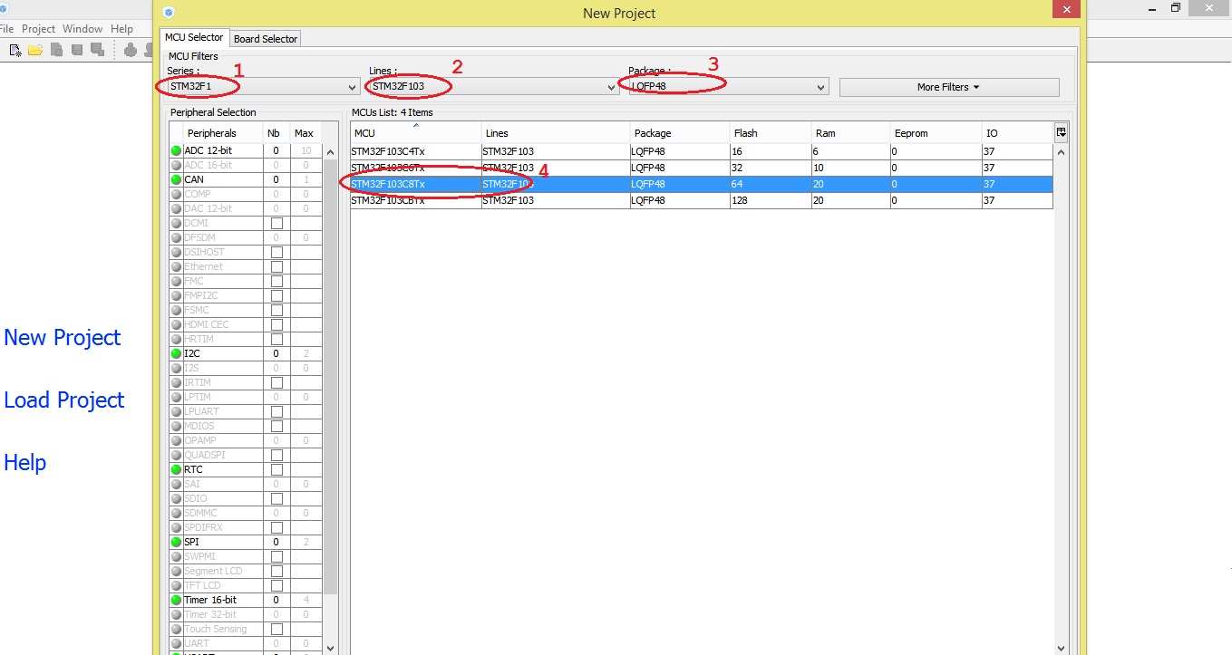Sort MCU list by Flash column header
The image size is (1232, 655).
(x=771, y=133)
